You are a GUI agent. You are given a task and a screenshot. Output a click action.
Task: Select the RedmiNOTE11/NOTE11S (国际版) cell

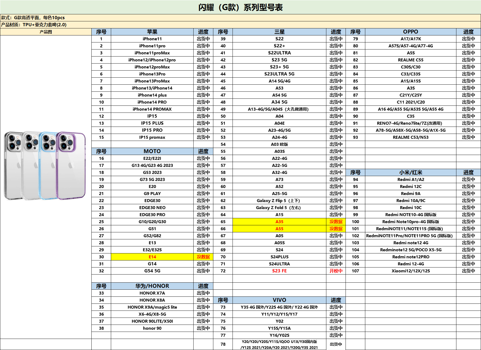411,229
